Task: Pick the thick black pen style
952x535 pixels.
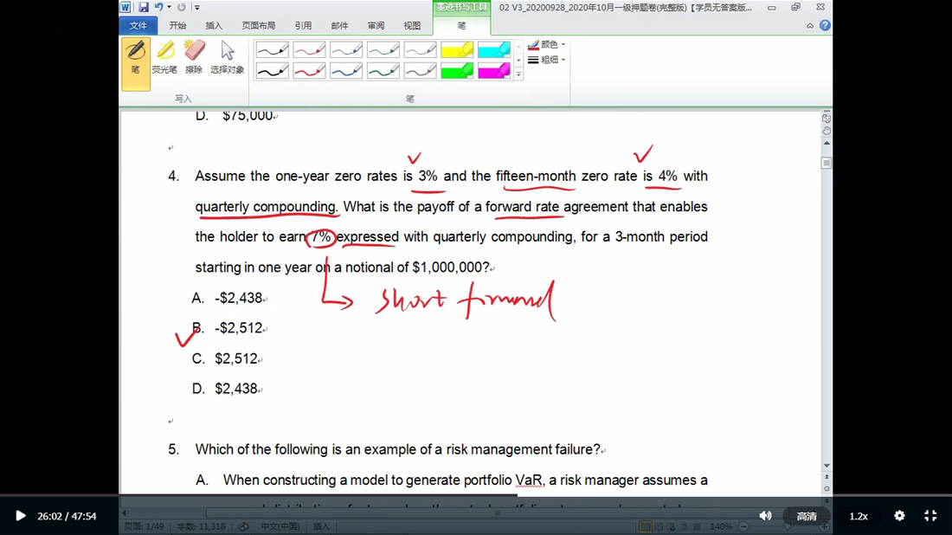Action: (272, 71)
